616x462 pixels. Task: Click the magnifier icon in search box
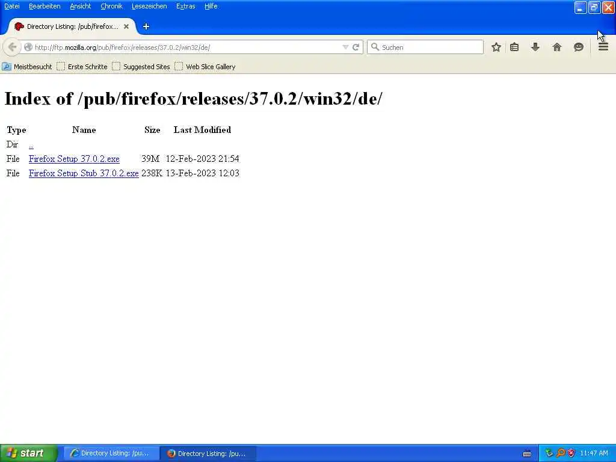(375, 47)
